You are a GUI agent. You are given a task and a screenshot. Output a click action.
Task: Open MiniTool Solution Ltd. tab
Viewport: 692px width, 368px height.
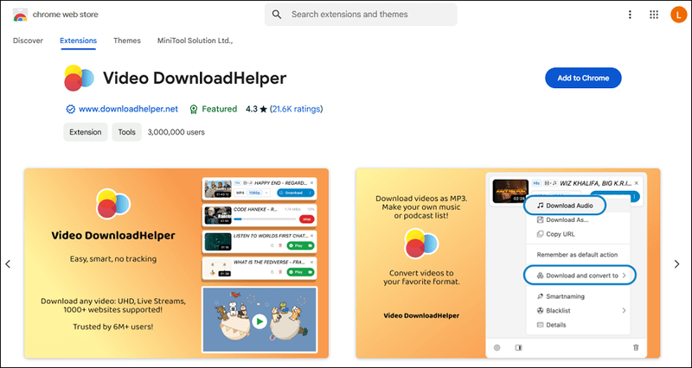pos(195,41)
